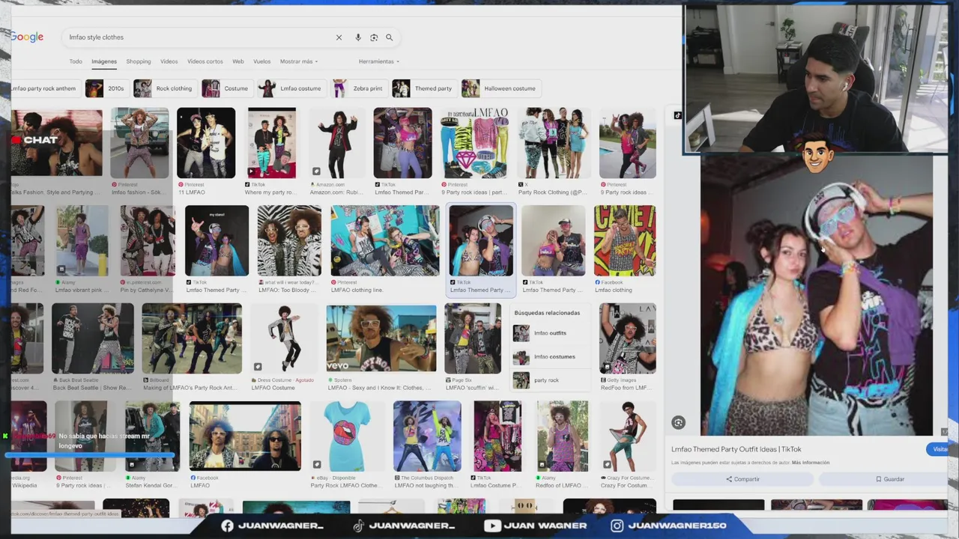Switch to the Todo tab
Screen dimensions: 959x539
(x=76, y=61)
